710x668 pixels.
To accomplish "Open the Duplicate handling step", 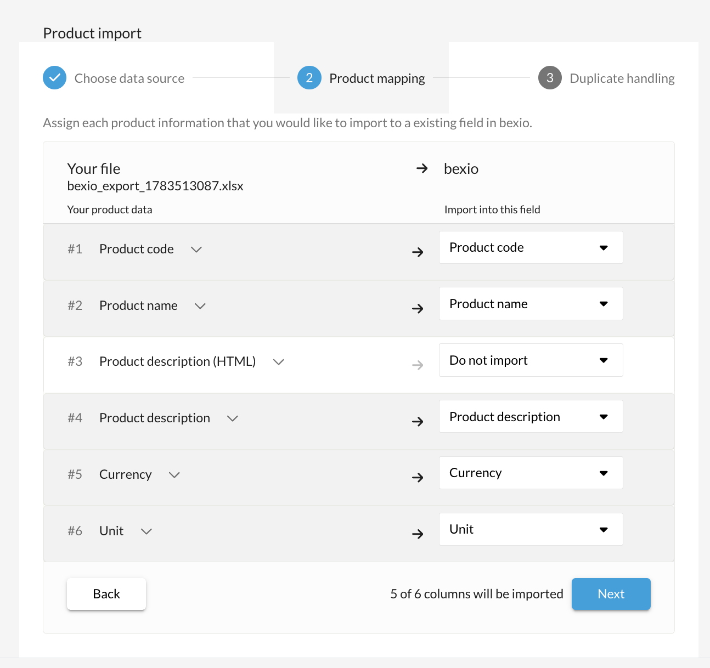I will (x=622, y=78).
